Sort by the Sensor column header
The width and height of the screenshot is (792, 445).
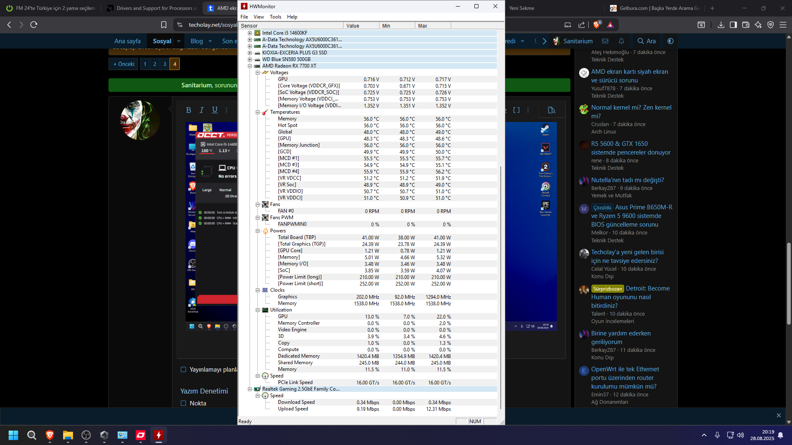291,26
